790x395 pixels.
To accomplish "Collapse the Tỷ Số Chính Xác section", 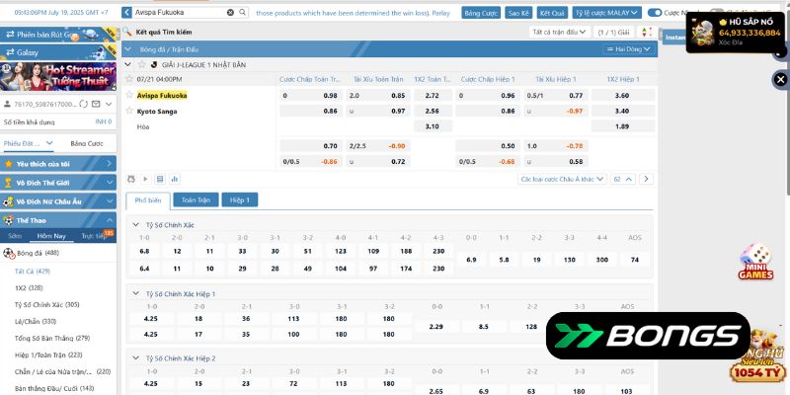I will click(x=135, y=224).
